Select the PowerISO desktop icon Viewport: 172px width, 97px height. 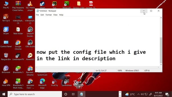30,57
